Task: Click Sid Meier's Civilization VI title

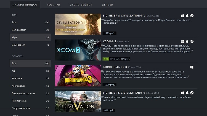Action: click(124, 16)
